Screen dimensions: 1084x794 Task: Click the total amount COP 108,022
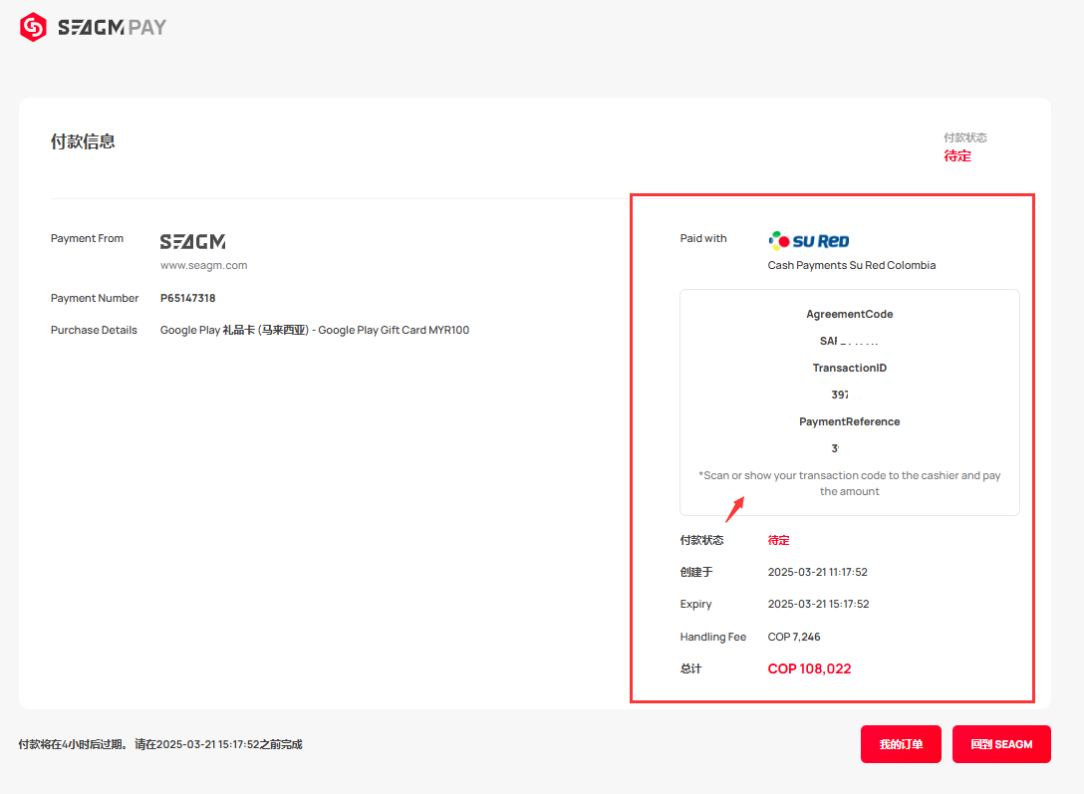tap(810, 668)
